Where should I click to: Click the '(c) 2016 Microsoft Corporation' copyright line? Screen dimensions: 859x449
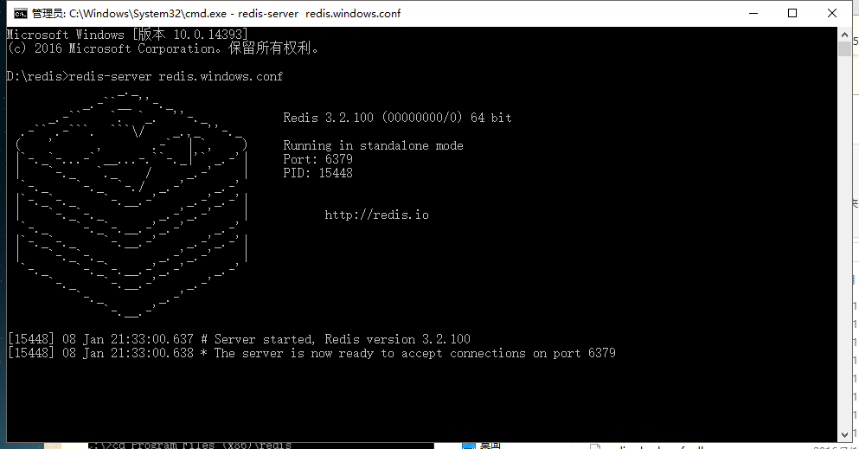click(163, 48)
